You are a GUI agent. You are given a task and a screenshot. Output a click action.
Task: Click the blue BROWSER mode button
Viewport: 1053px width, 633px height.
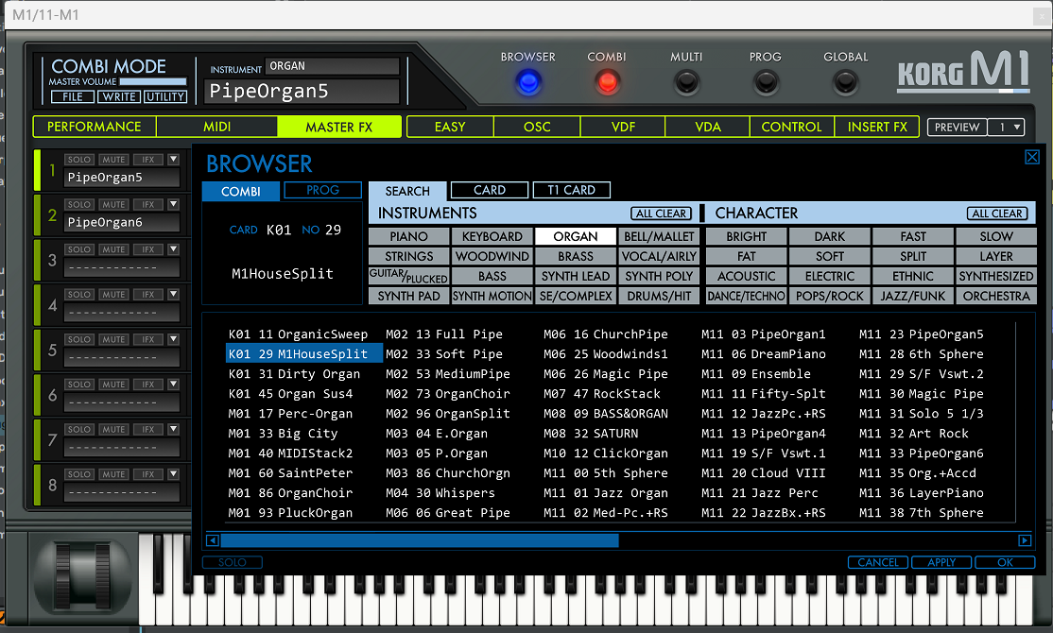click(528, 82)
